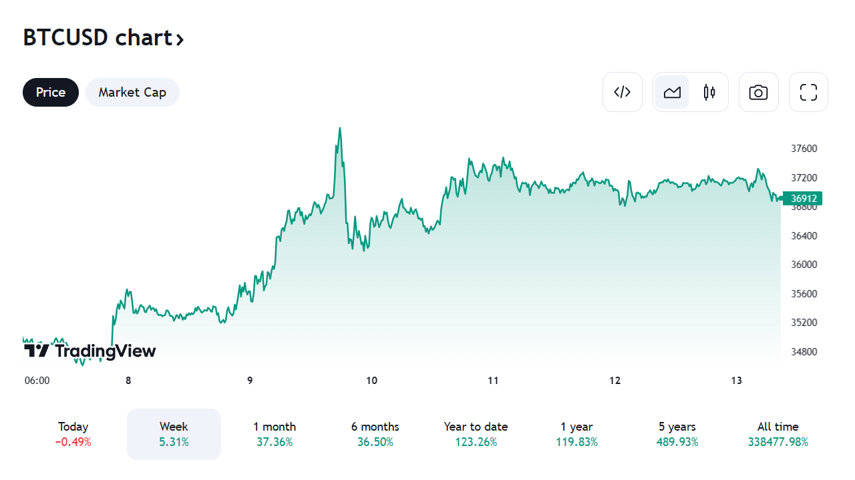View the All time range

778,433
